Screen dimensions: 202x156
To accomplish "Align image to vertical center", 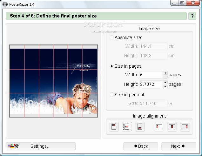I will 127,127.
